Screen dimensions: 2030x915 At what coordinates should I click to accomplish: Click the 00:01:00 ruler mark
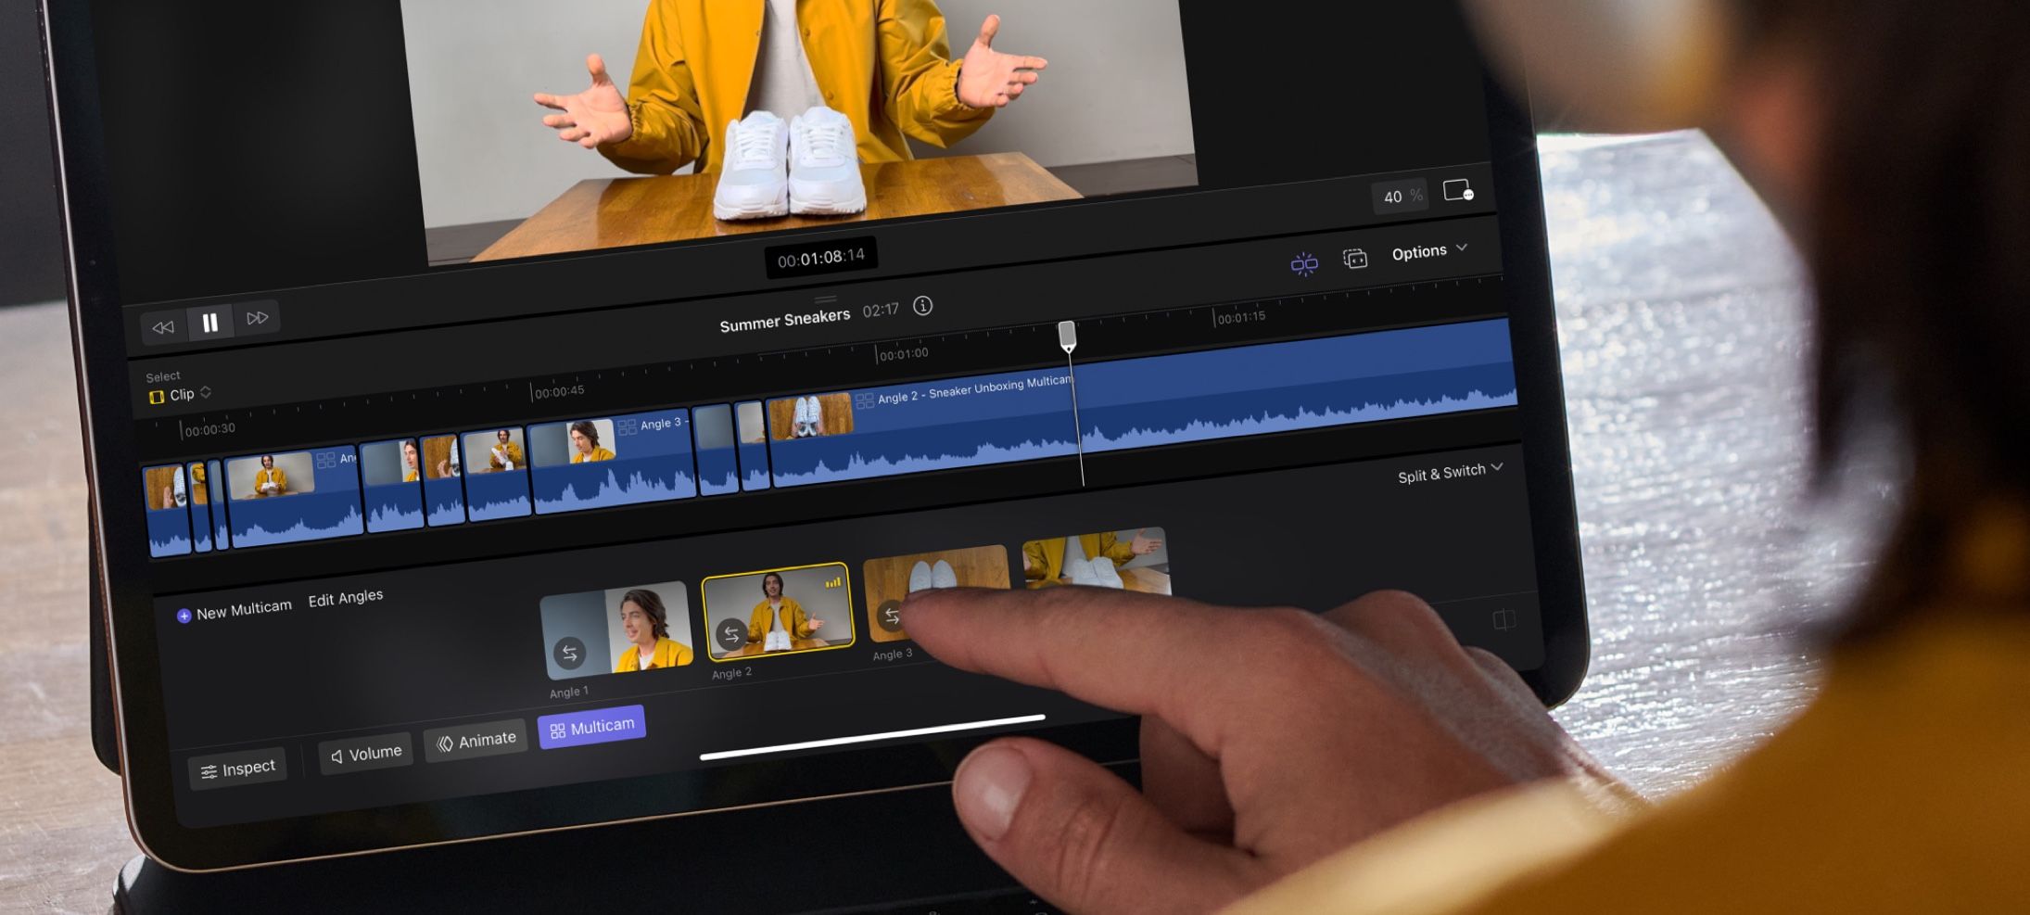coord(903,354)
